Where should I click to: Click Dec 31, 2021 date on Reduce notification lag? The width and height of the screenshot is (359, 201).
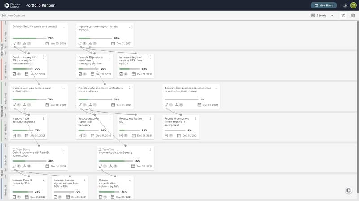click(x=144, y=136)
